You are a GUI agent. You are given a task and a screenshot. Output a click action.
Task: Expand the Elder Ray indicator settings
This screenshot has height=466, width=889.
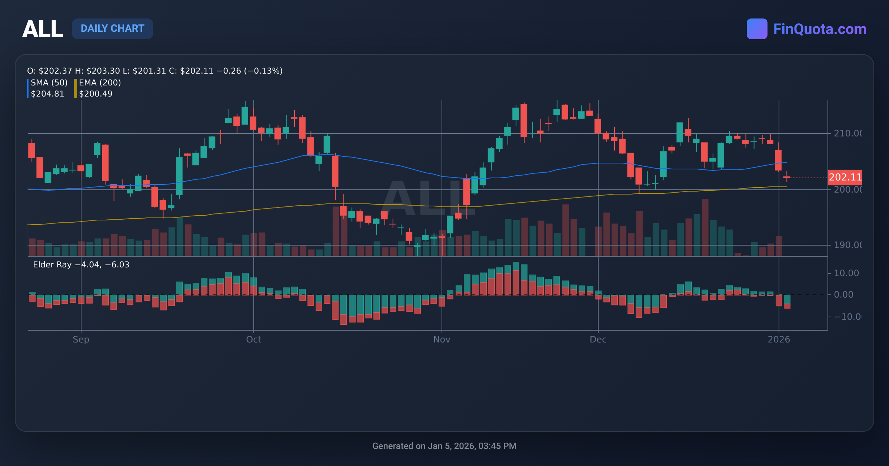80,265
